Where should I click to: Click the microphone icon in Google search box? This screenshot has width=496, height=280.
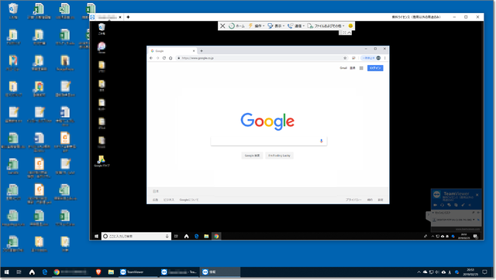(321, 141)
